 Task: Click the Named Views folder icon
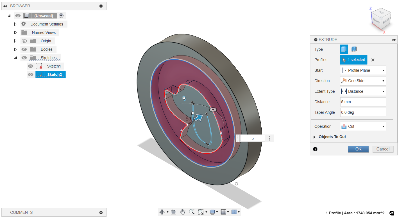24,33
